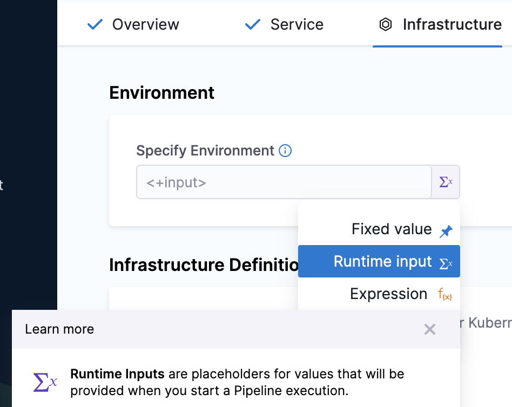The image size is (512, 407).
Task: Go to the Service tab
Action: [x=297, y=25]
